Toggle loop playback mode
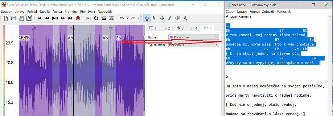 [96, 18]
